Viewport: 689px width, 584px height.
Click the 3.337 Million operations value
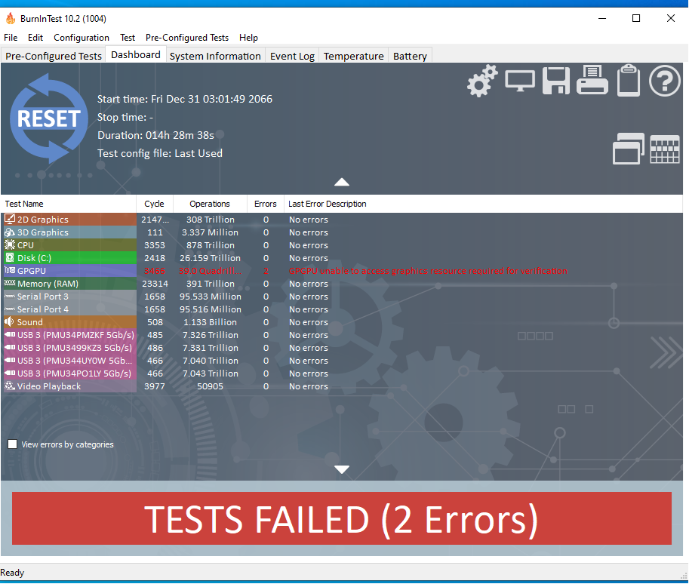tap(210, 232)
